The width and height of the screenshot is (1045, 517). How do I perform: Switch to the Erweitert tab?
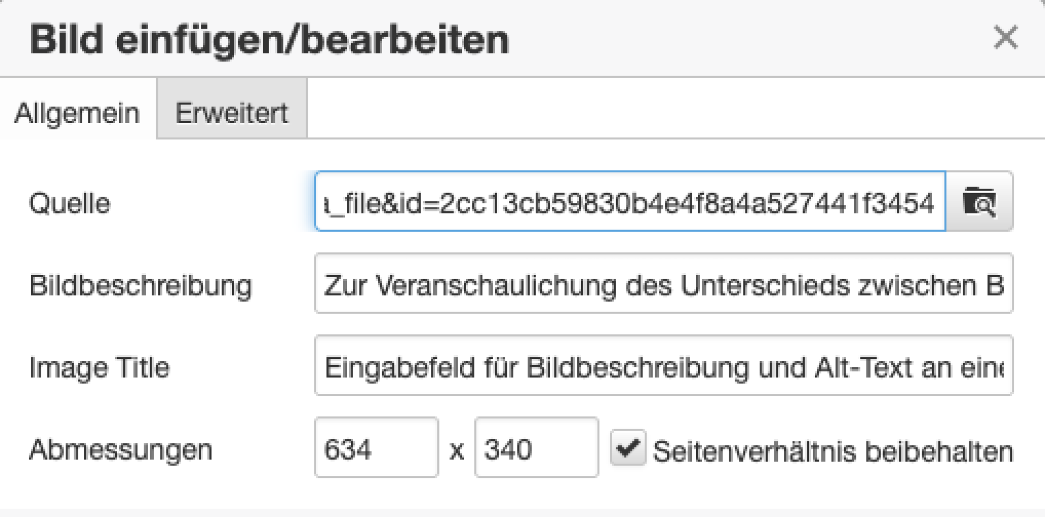pyautogui.click(x=231, y=111)
